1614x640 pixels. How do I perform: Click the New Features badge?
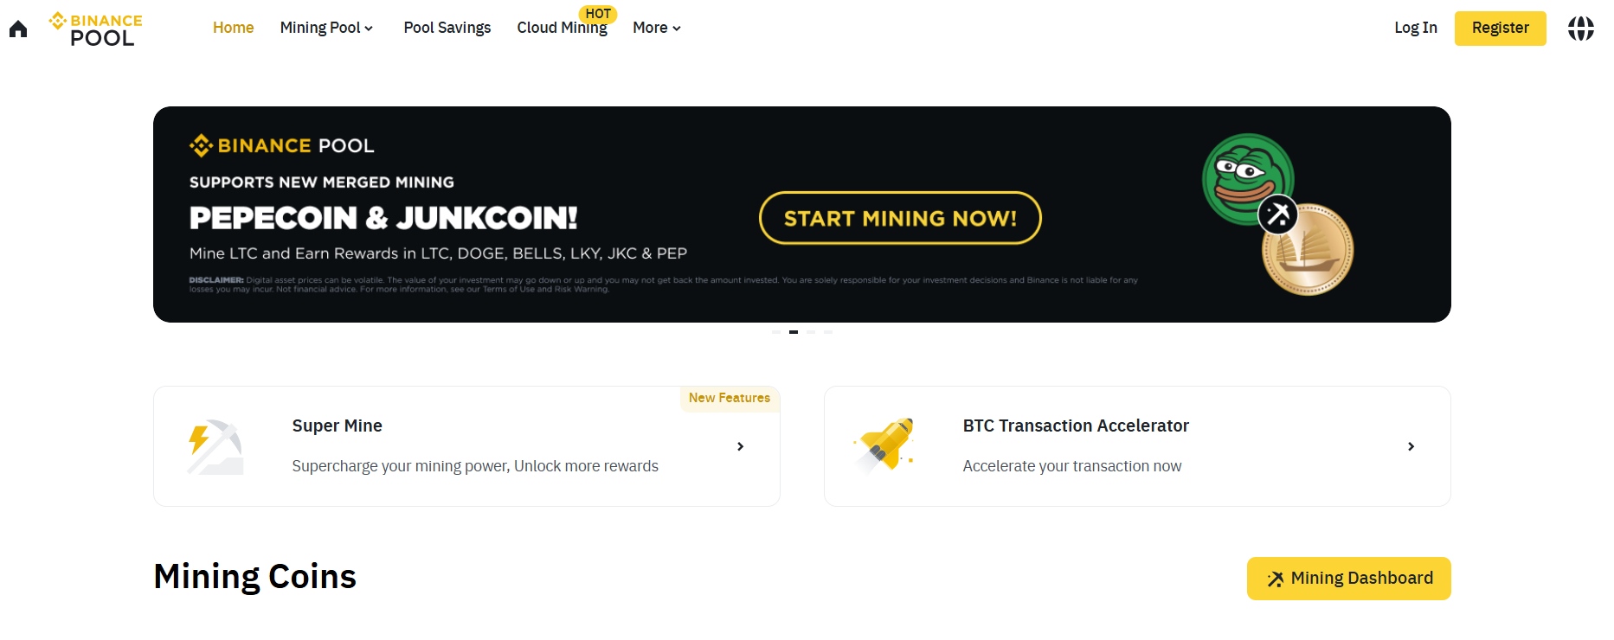click(730, 398)
